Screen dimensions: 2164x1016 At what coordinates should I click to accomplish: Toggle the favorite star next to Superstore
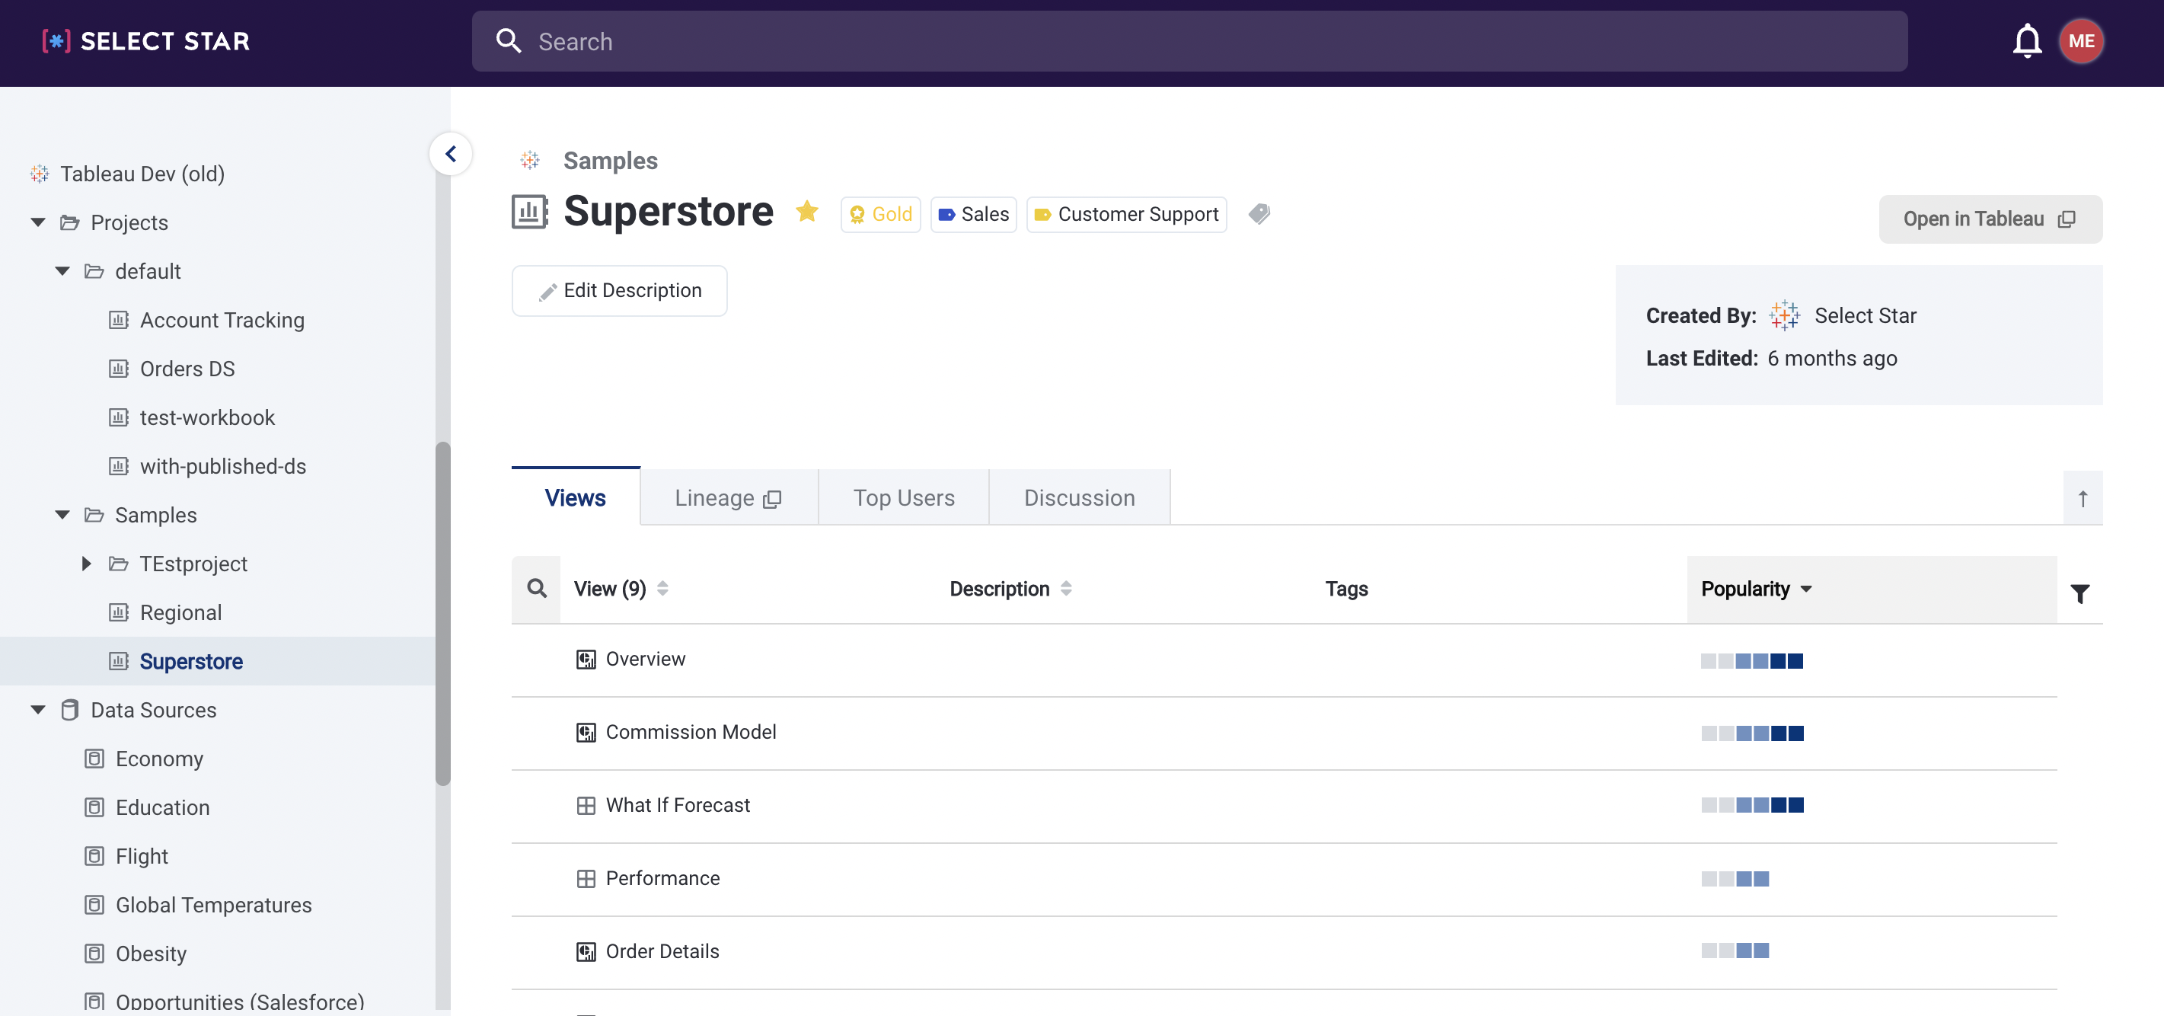coord(806,212)
